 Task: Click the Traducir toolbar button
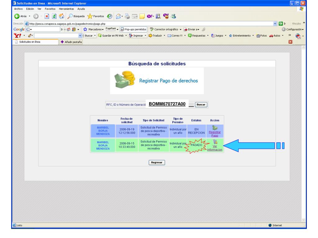(x=155, y=36)
